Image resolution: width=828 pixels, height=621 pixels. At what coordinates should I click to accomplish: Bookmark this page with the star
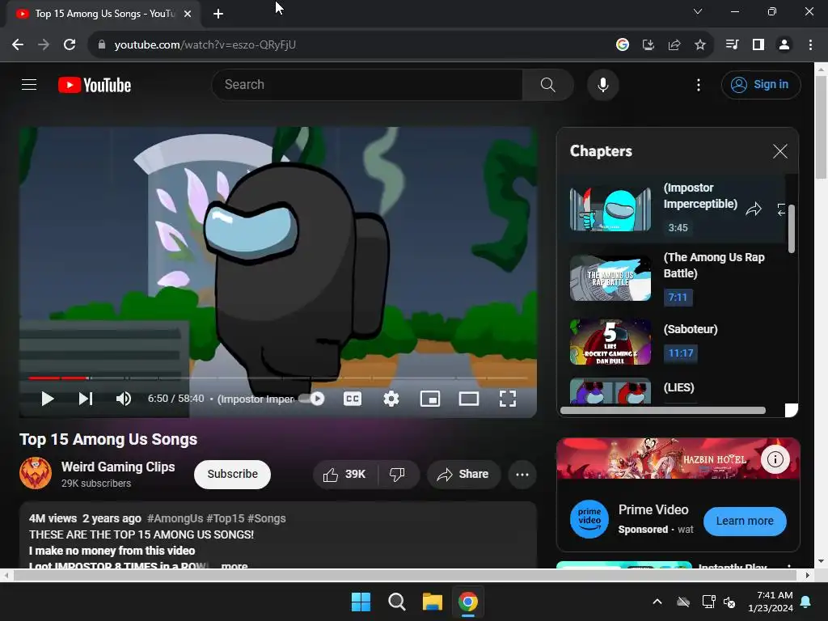pyautogui.click(x=699, y=45)
